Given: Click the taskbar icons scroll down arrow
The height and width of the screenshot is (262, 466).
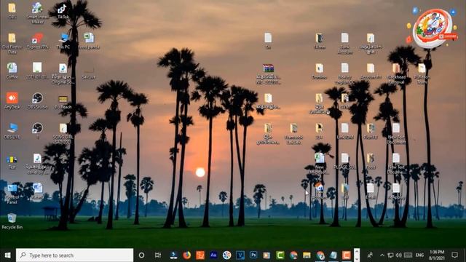Looking at the screenshot, I should click(x=357, y=258).
